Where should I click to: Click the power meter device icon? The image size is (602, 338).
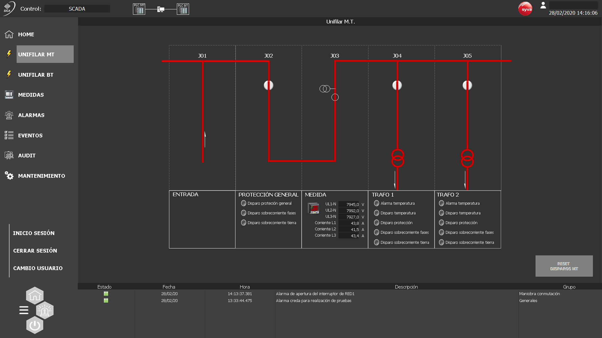click(313, 208)
